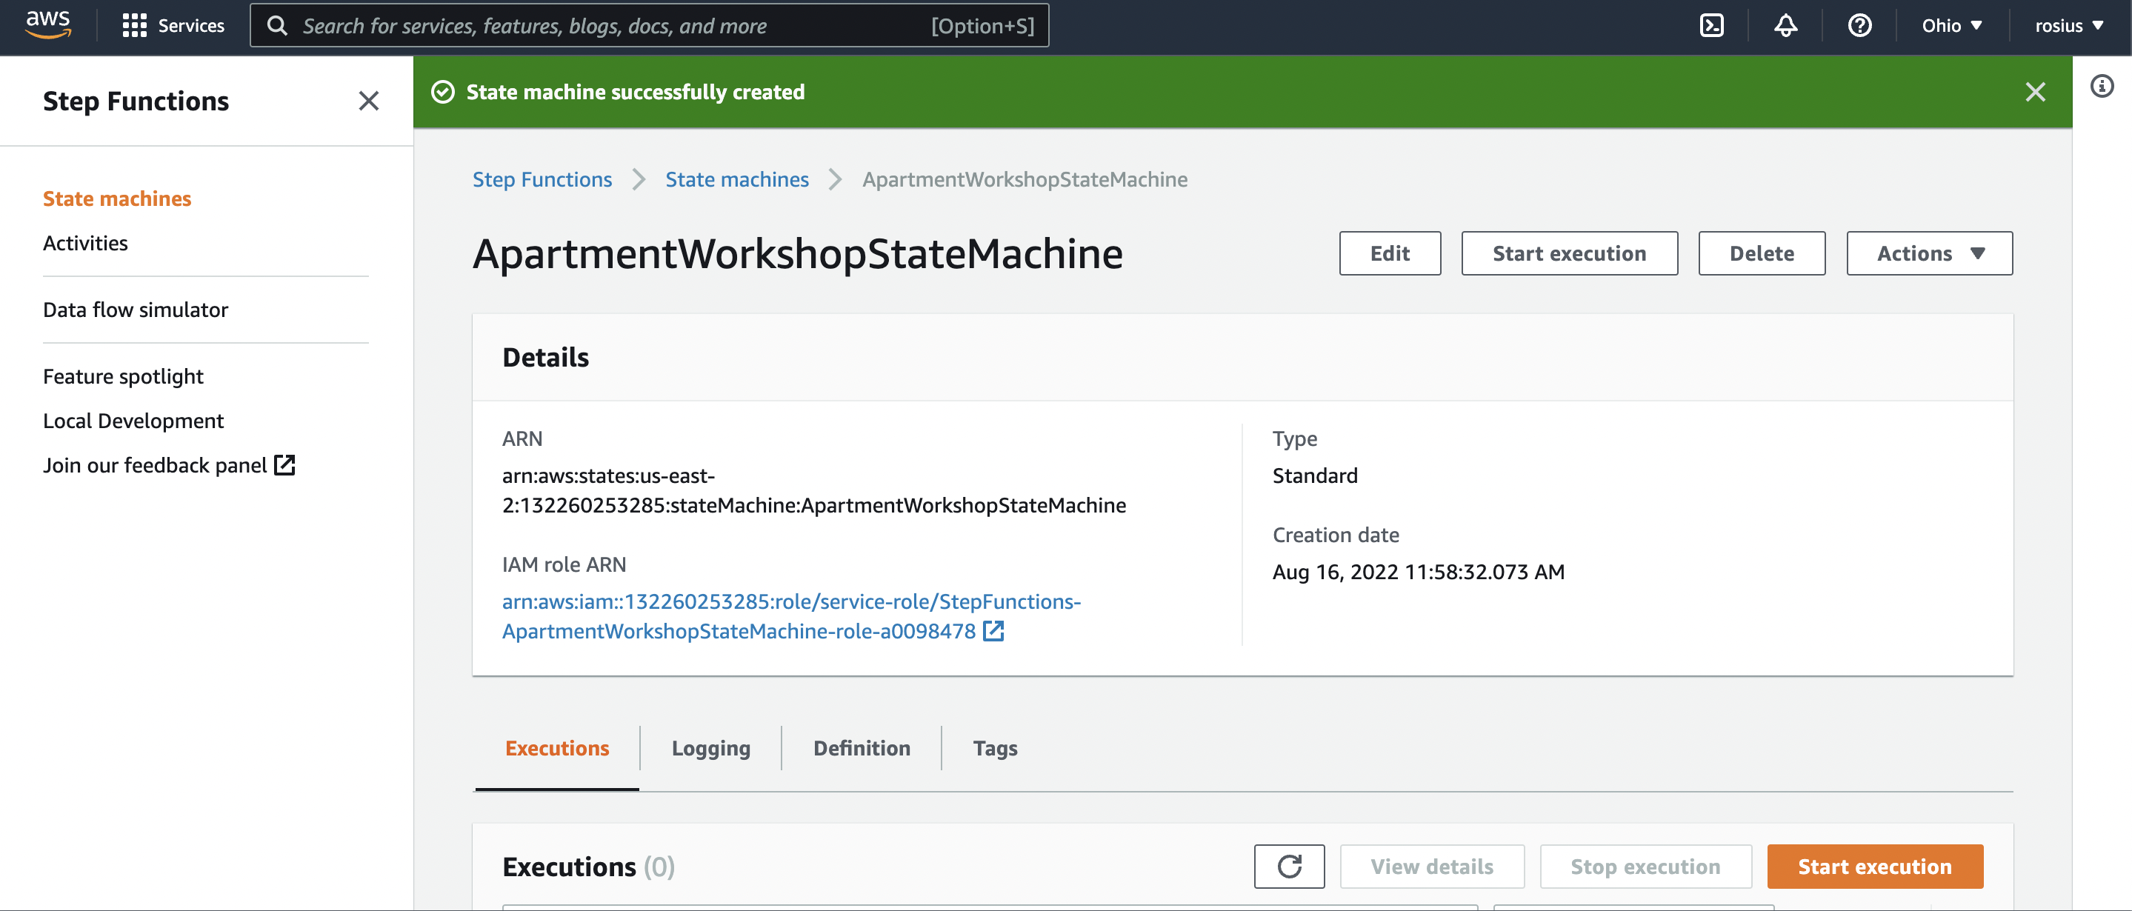Click the Standard type value

tap(1314, 475)
